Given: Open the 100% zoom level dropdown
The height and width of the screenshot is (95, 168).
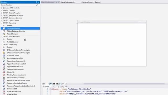Looking at the screenshot, I should click(x=48, y=84).
